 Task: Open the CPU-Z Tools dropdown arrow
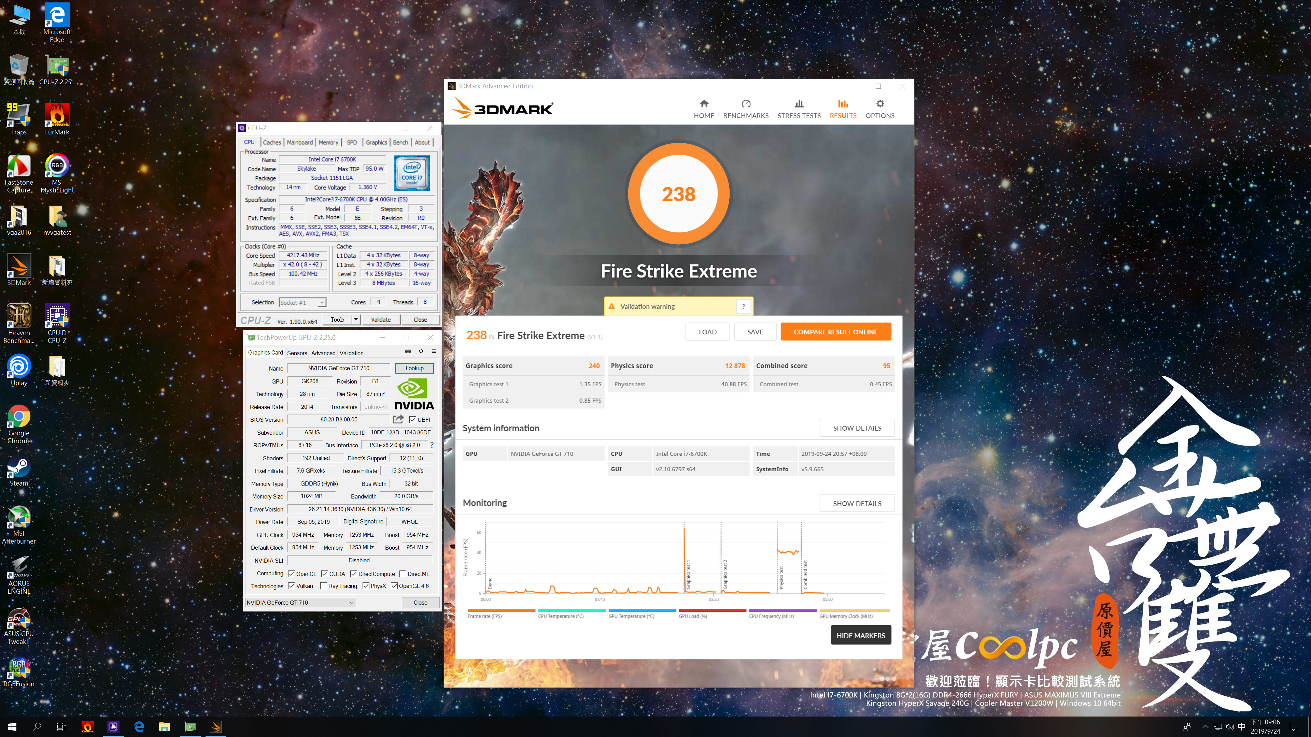356,319
